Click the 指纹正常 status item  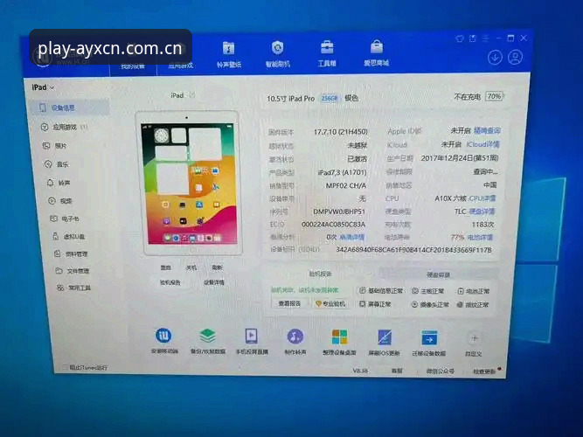473,305
